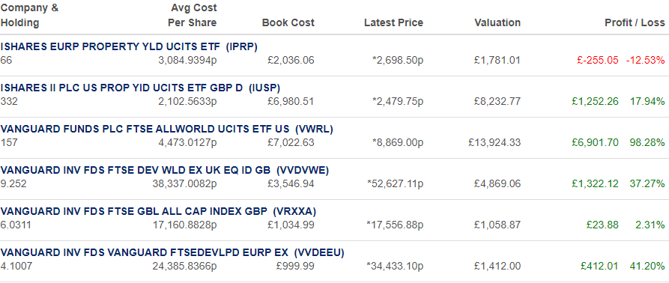This screenshot has width=669, height=283.
Task: Click the Valuation column header
Action: pyautogui.click(x=497, y=22)
